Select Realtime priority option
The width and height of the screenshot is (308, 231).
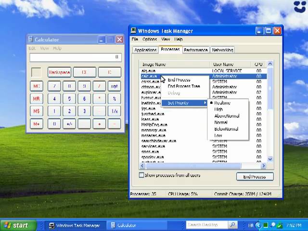(222, 103)
